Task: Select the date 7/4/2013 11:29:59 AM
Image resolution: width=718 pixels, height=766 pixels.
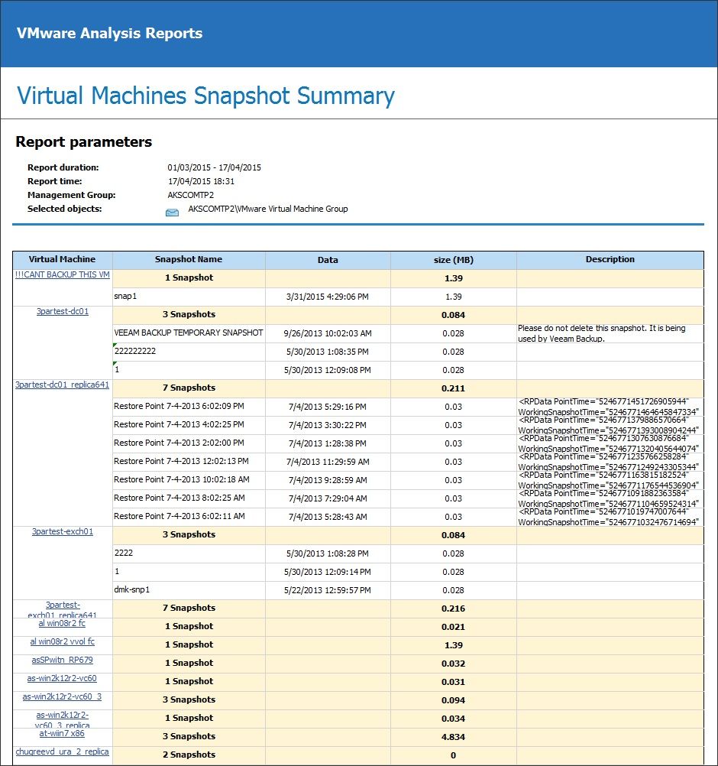Action: 328,462
